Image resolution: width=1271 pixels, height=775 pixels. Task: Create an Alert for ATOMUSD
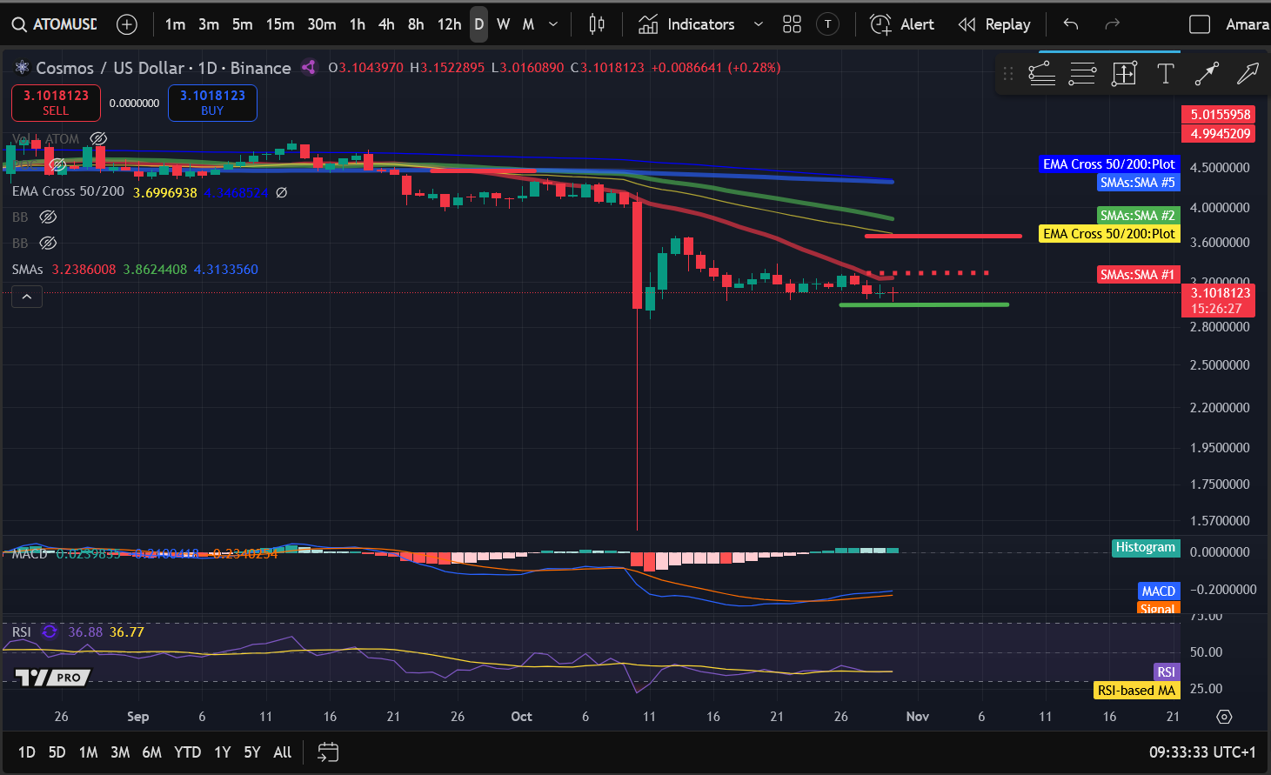tap(902, 23)
